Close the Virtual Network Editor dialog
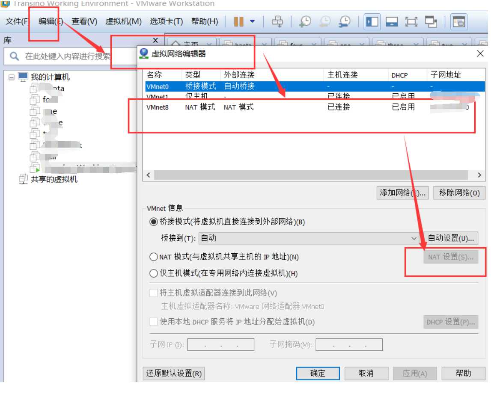Screen dimensions: 491x397 point(480,53)
